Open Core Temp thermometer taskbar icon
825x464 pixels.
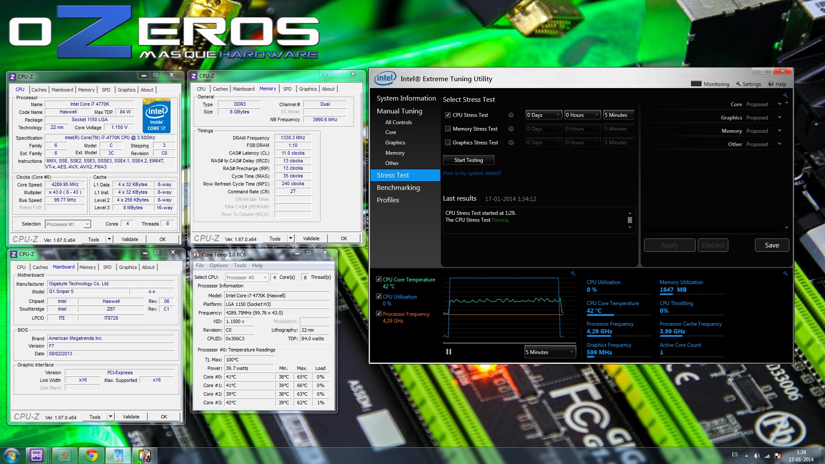[x=145, y=455]
